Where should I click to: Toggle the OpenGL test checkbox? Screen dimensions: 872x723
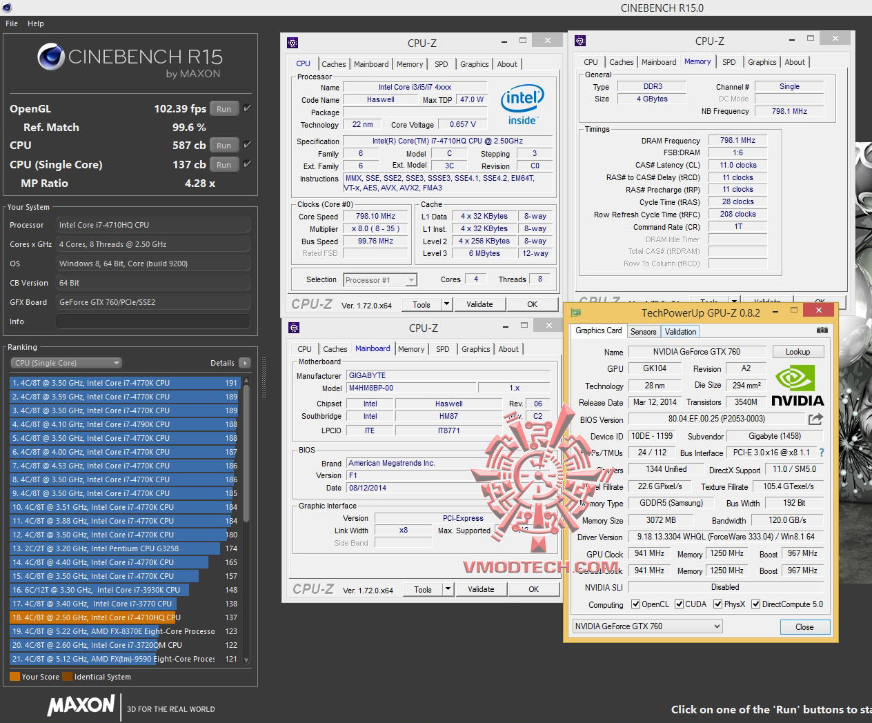pos(247,108)
